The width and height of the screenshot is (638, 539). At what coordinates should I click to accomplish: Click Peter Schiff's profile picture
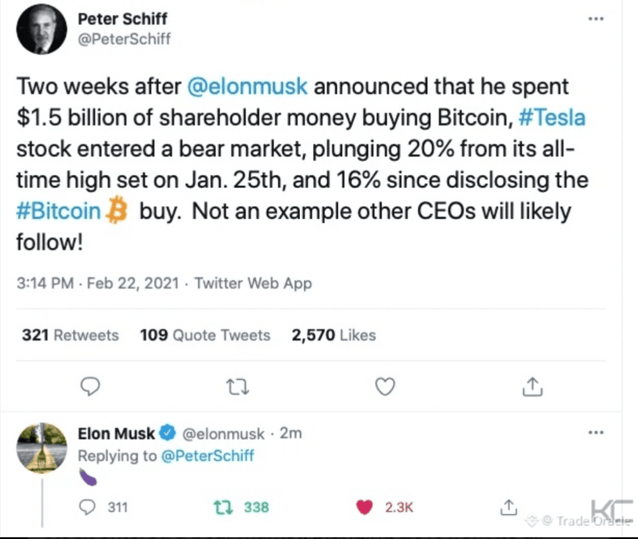tap(41, 30)
